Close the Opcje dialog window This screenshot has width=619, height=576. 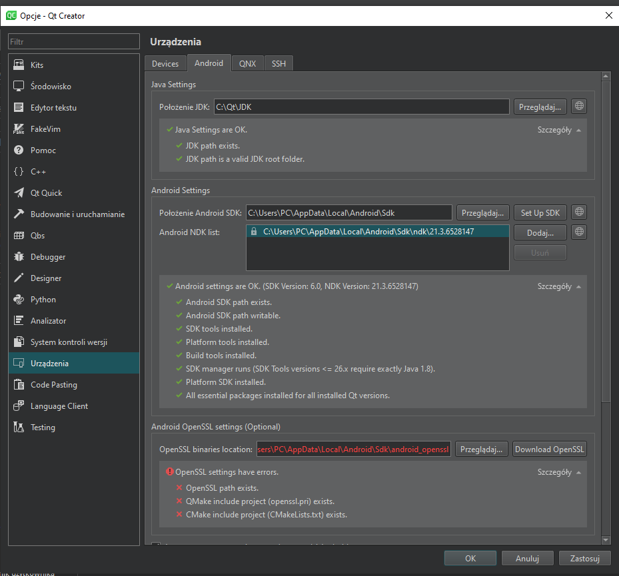pos(609,15)
